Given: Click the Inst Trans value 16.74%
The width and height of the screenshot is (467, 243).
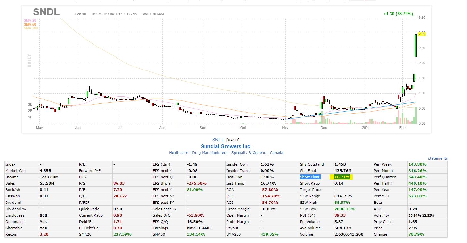Looking at the screenshot, I should coord(268,183).
